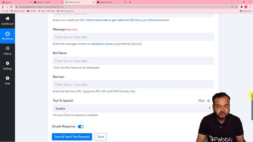Close the general tab

coord(30,2)
